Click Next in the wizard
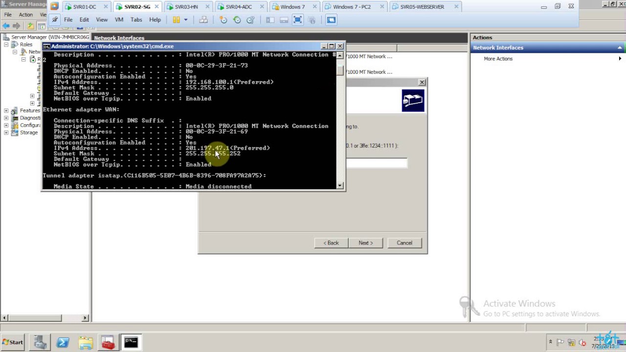This screenshot has height=352, width=626. click(365, 243)
